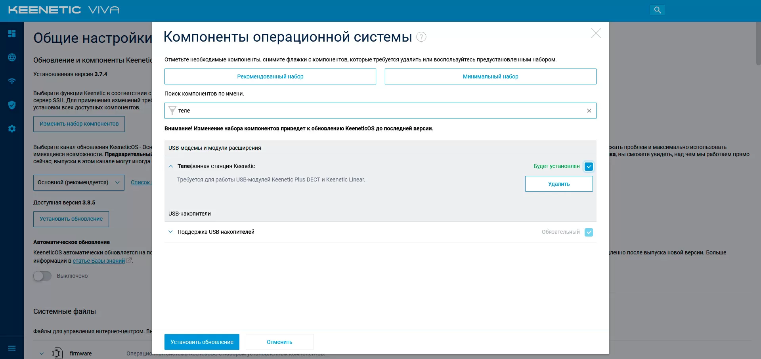Click the Отменить button
The width and height of the screenshot is (761, 359).
pyautogui.click(x=279, y=342)
